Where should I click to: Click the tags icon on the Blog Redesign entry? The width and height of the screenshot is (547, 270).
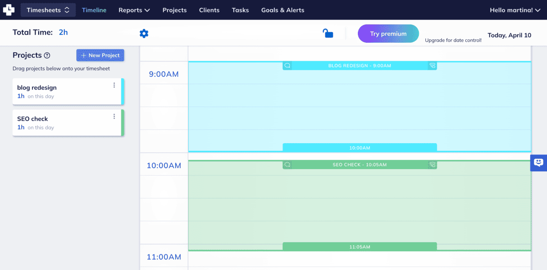coord(433,65)
